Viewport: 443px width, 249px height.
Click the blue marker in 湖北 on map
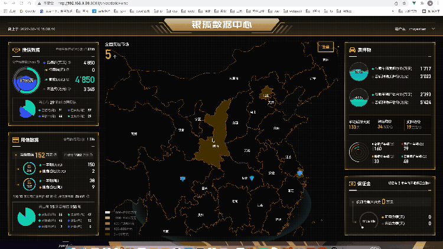click(x=252, y=178)
